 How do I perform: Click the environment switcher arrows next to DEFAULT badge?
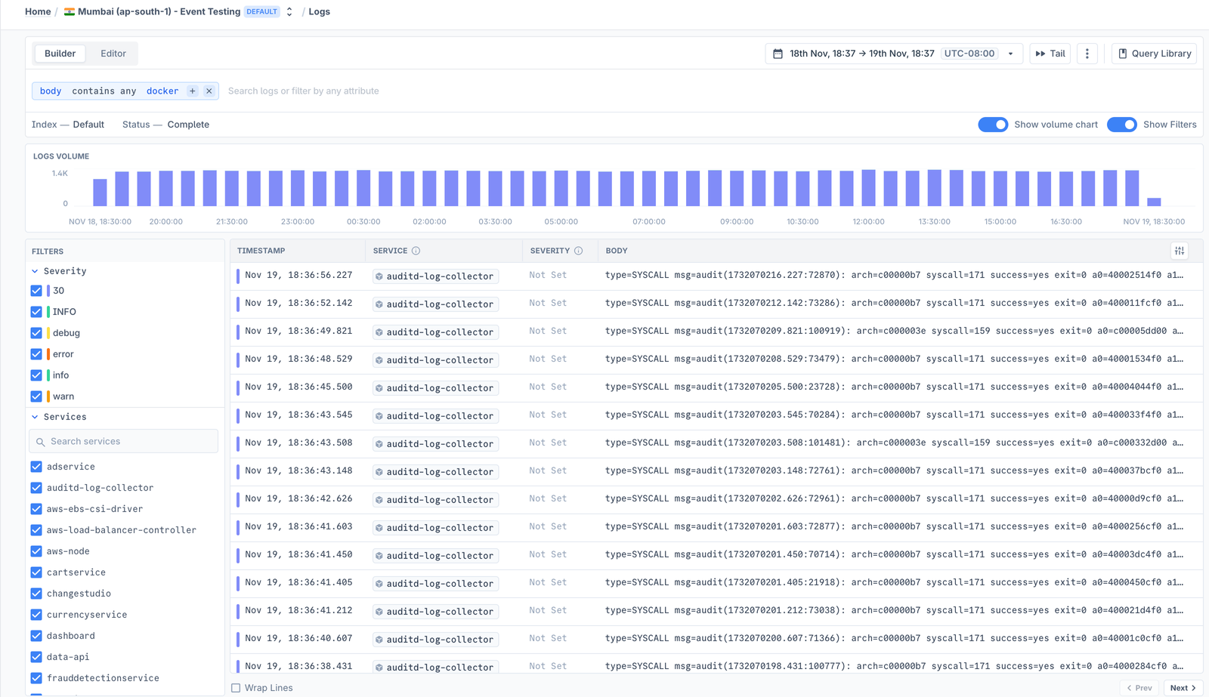click(289, 11)
